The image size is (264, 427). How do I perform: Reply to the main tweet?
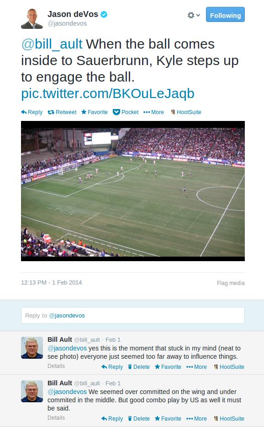32,112
